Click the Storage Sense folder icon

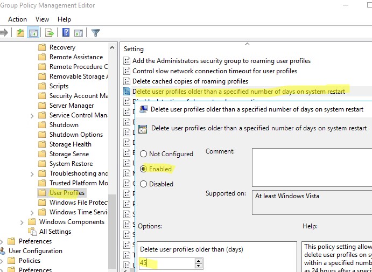42,154
